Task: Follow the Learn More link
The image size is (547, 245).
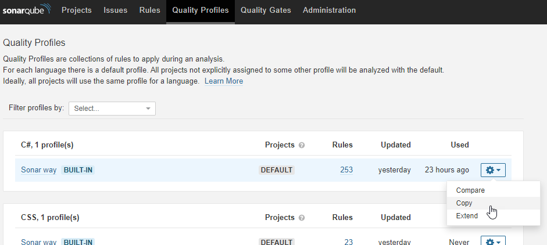Action: click(x=224, y=81)
